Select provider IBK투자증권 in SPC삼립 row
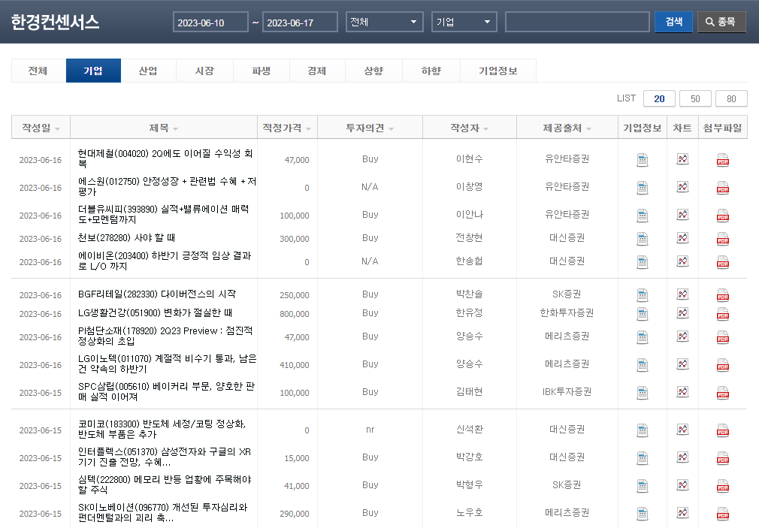759x528 pixels. (567, 391)
